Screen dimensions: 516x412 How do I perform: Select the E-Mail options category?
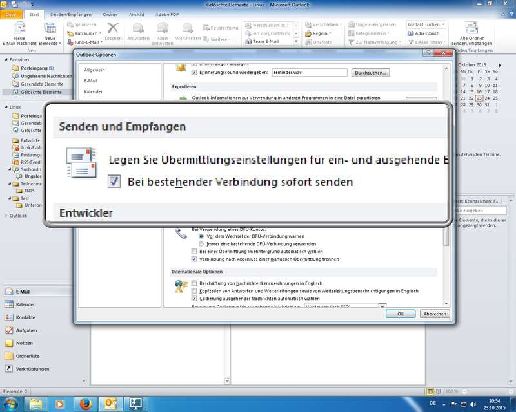click(90, 81)
